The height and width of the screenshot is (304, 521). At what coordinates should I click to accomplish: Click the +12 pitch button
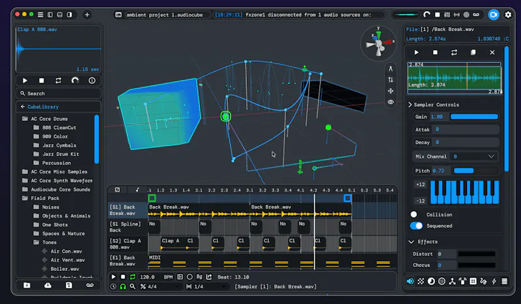421,184
